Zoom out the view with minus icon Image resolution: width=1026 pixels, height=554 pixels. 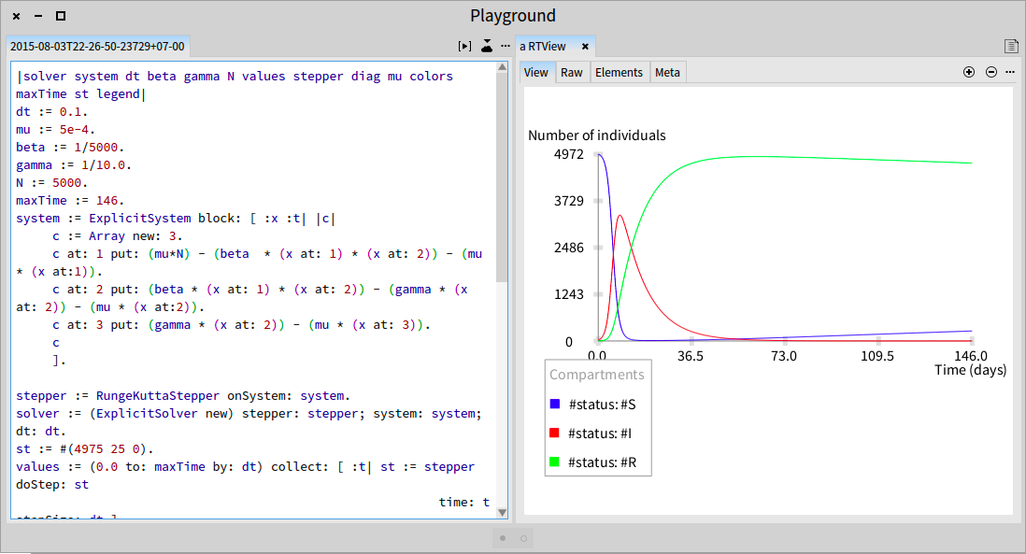point(991,72)
